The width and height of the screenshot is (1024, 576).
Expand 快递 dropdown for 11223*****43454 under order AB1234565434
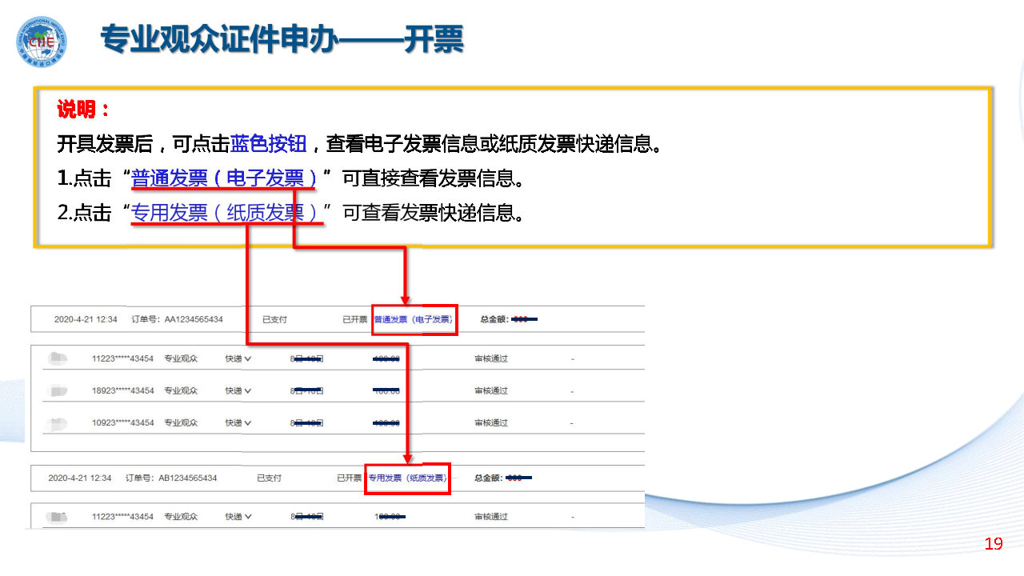[x=238, y=517]
